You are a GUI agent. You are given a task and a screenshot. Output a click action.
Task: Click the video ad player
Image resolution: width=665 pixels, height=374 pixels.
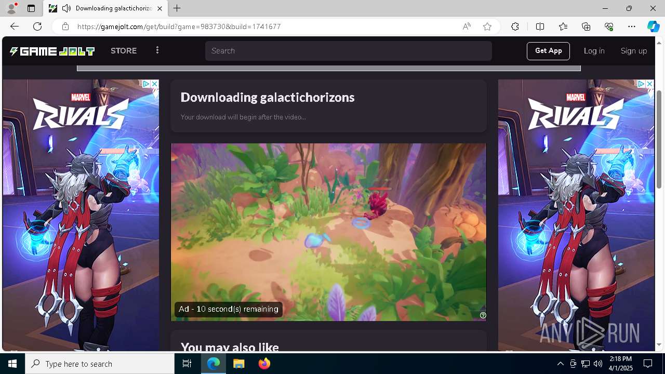tap(329, 232)
